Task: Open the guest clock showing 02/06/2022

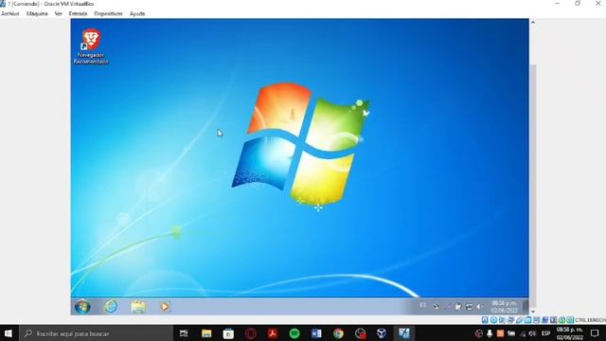Action: click(x=505, y=307)
